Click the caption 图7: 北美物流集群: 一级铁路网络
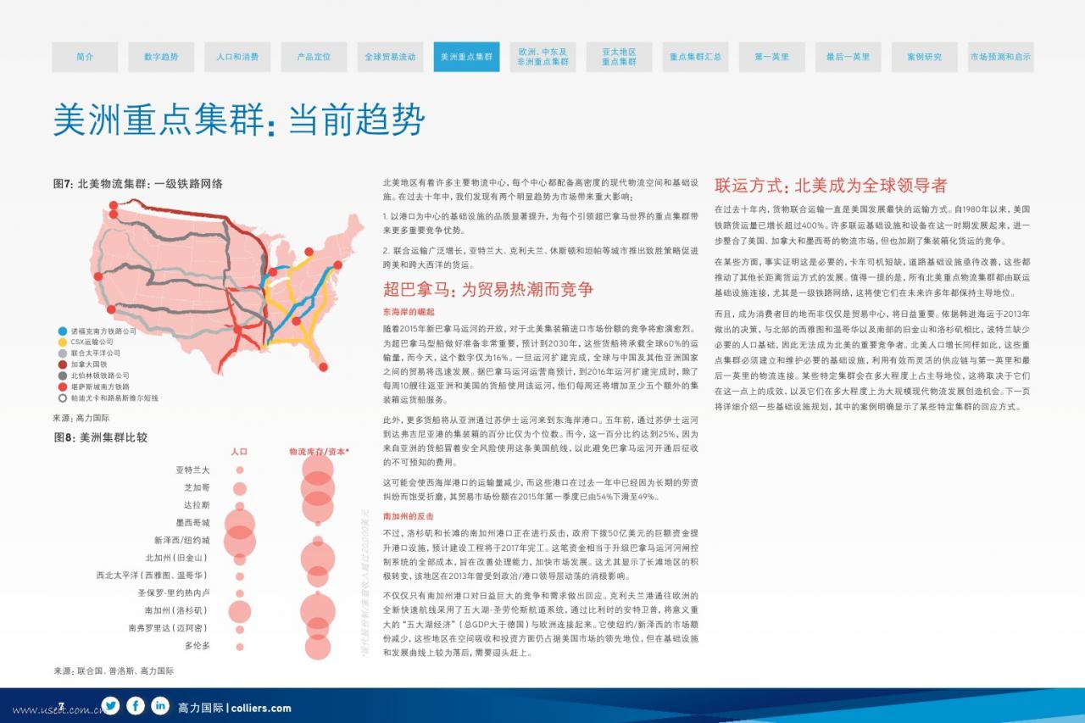This screenshot has width=1085, height=723. click(138, 183)
